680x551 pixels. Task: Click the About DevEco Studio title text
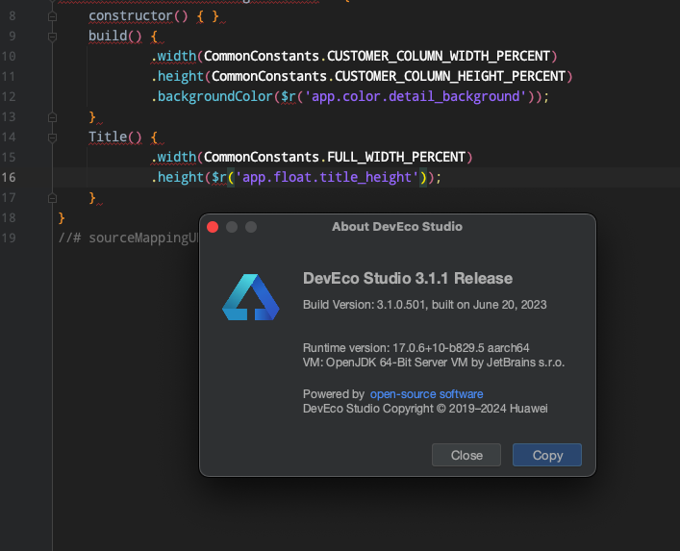[x=397, y=227]
